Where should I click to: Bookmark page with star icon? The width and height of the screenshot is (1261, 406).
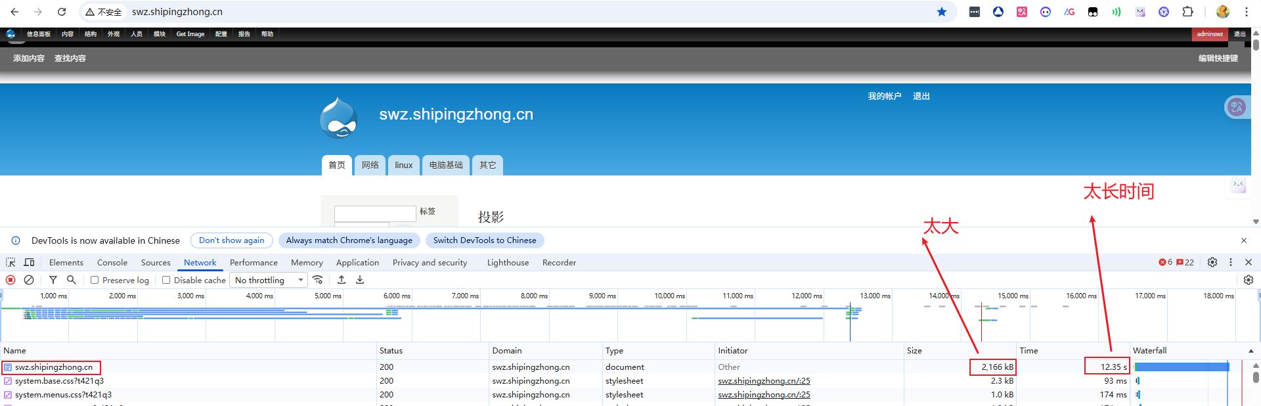click(942, 12)
